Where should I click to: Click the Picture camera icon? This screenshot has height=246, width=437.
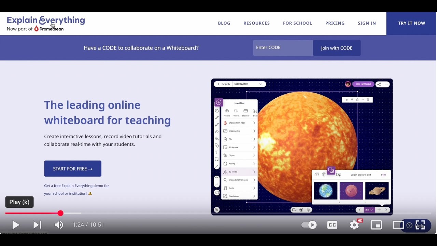pyautogui.click(x=227, y=111)
